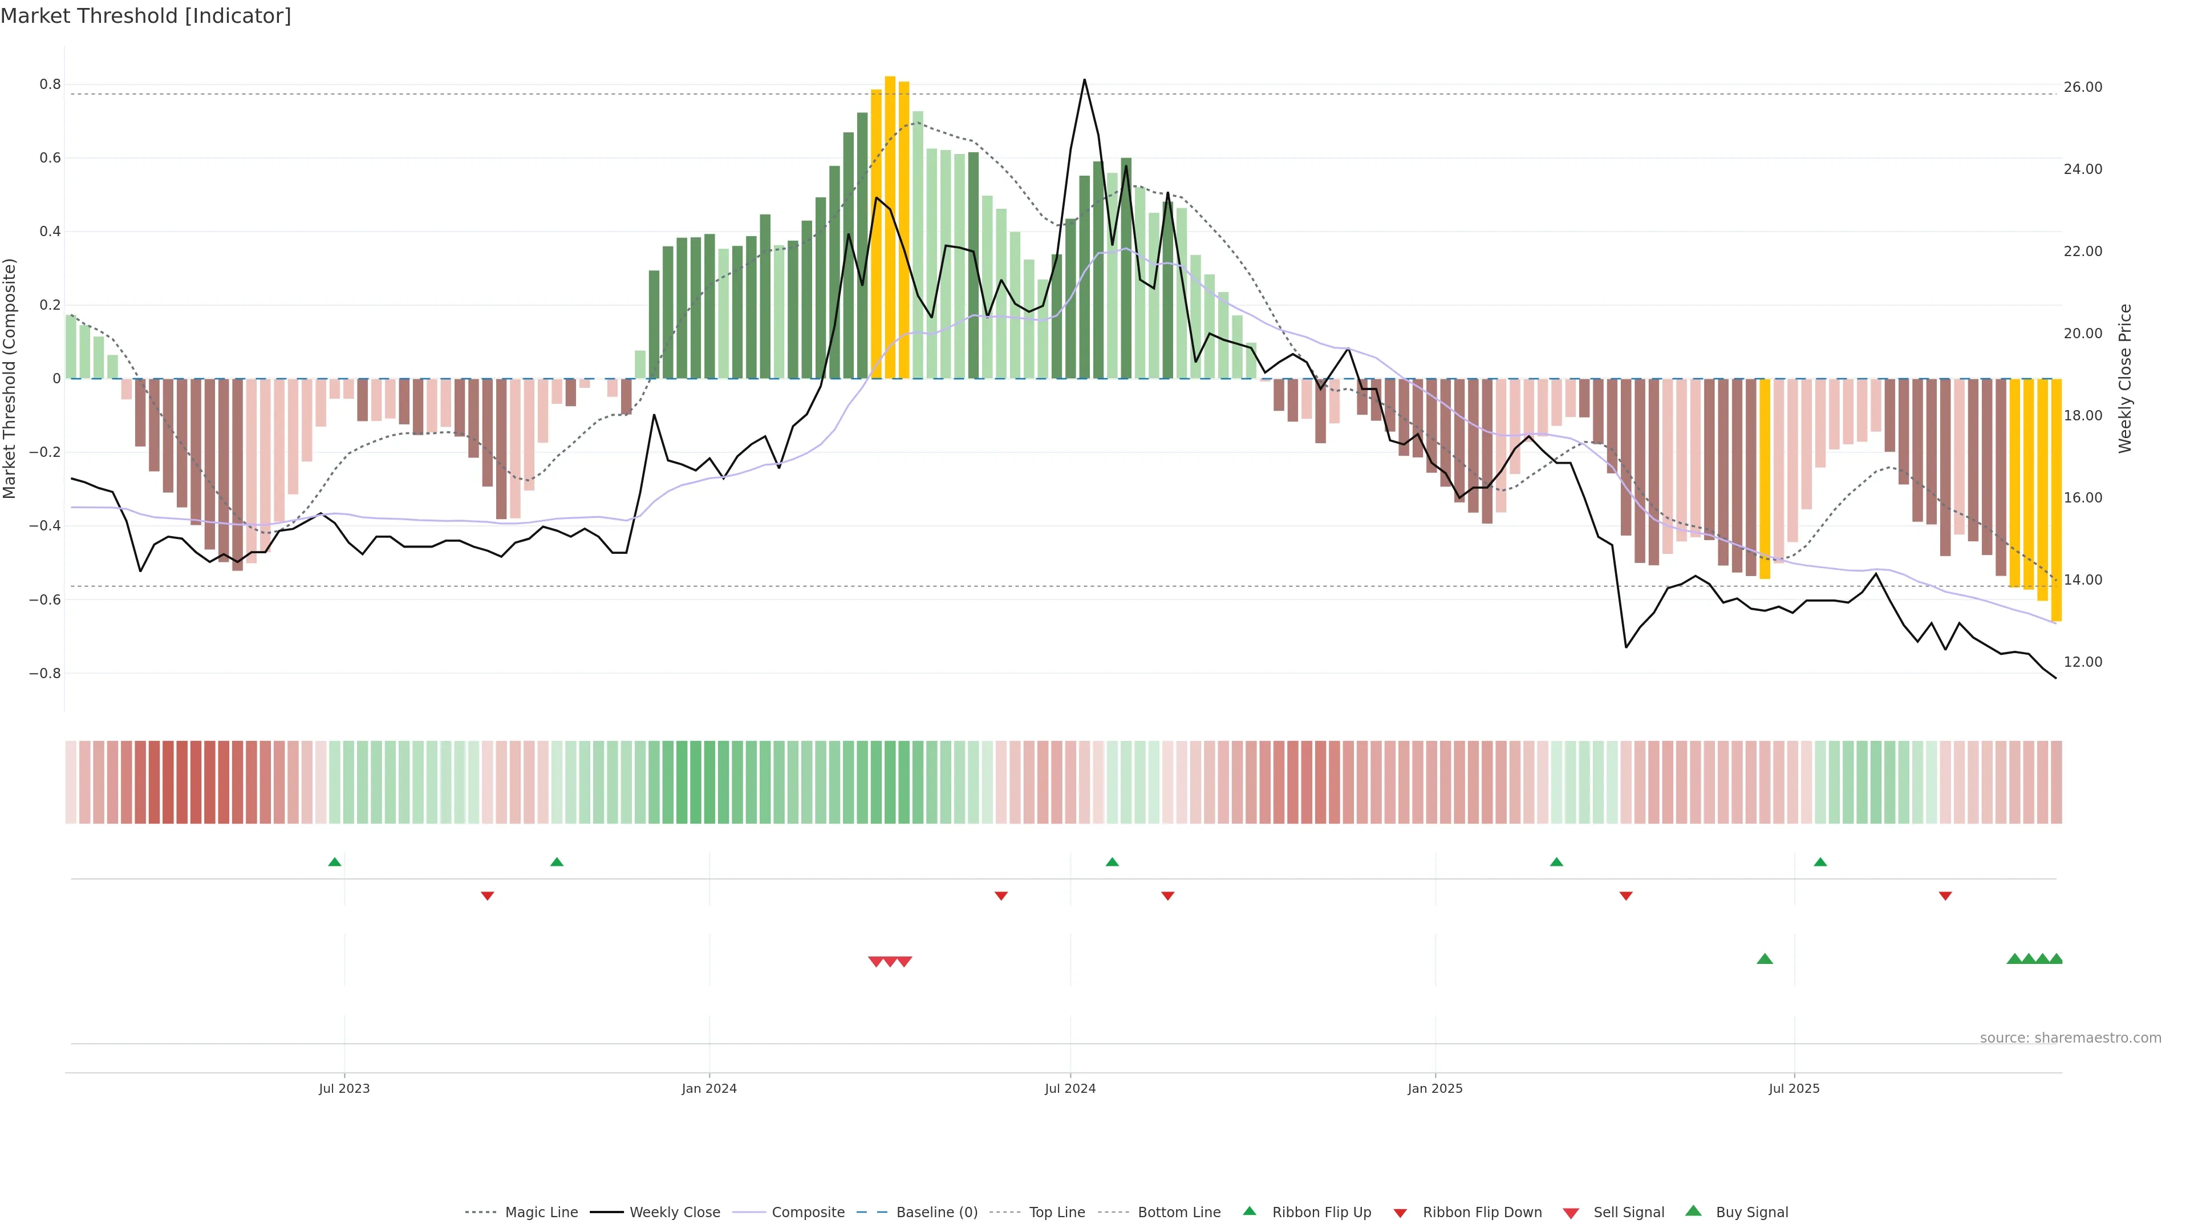Screen dimensions: 2190x1232
Task: Click the Market Threshold [Indicator] title
Action: coord(145,16)
